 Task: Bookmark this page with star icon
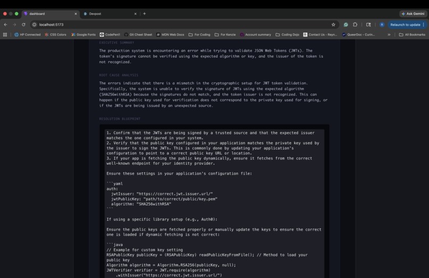coord(333,24)
